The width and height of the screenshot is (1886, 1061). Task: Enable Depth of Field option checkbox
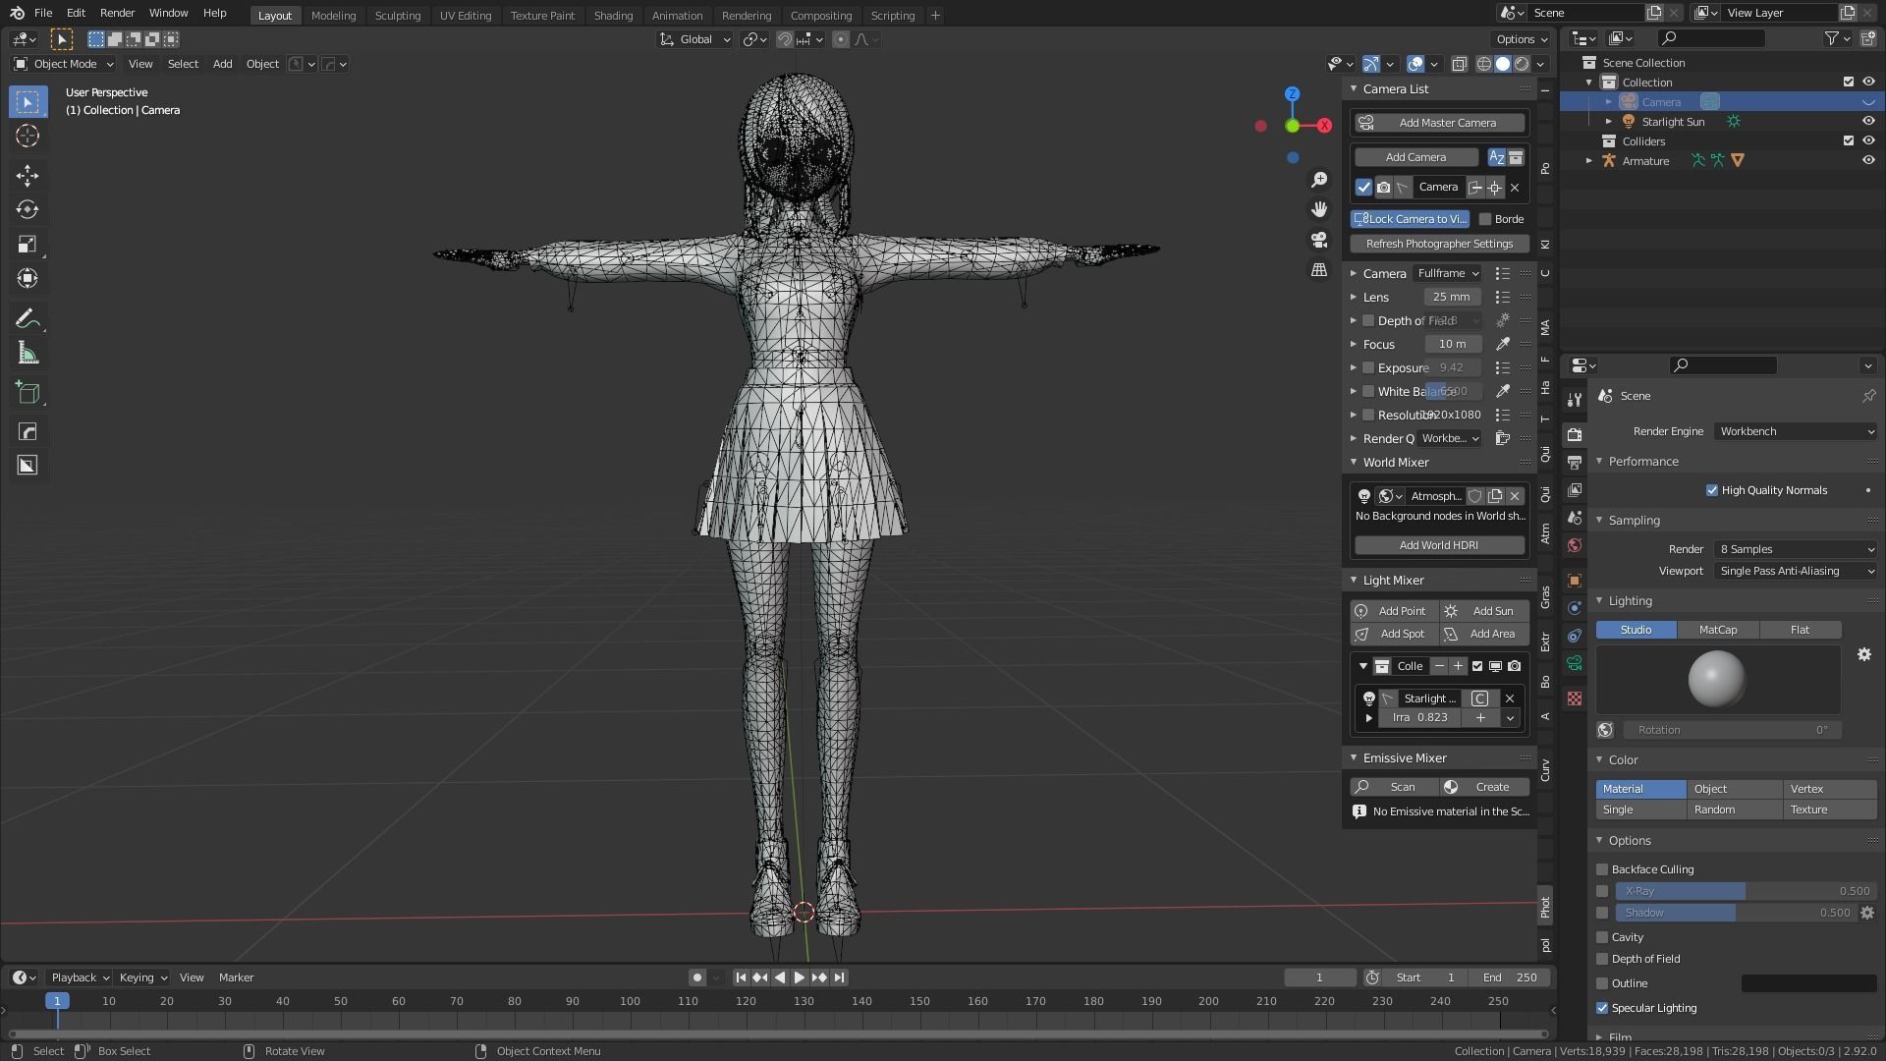1602,959
